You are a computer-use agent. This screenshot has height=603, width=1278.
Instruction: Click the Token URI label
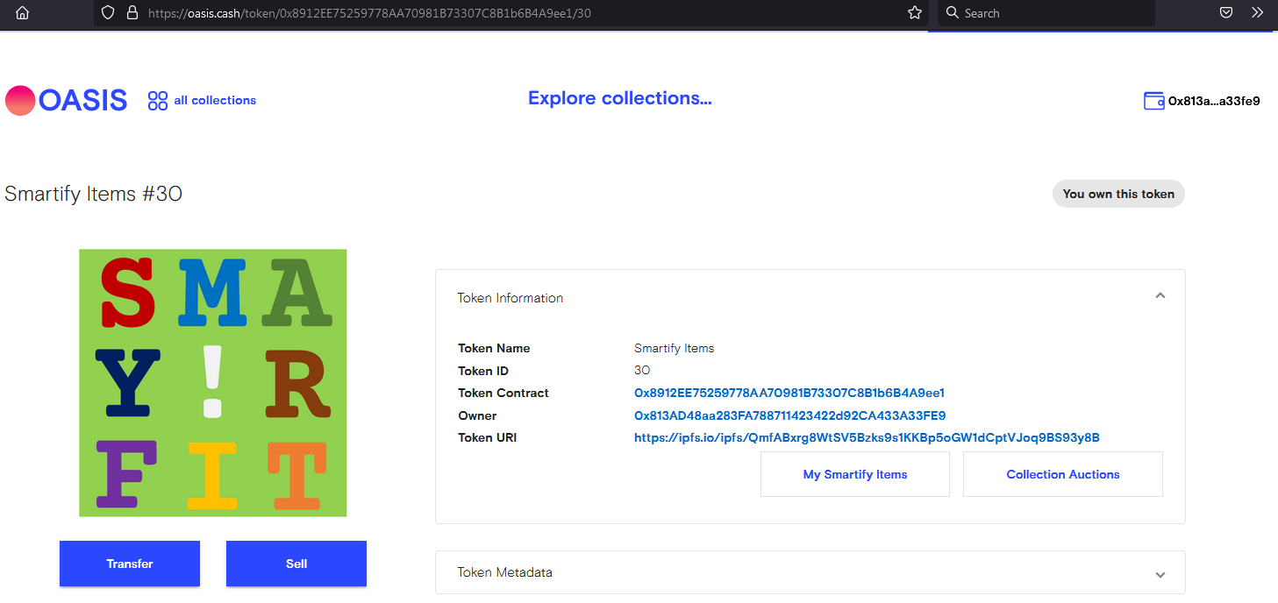(x=488, y=437)
